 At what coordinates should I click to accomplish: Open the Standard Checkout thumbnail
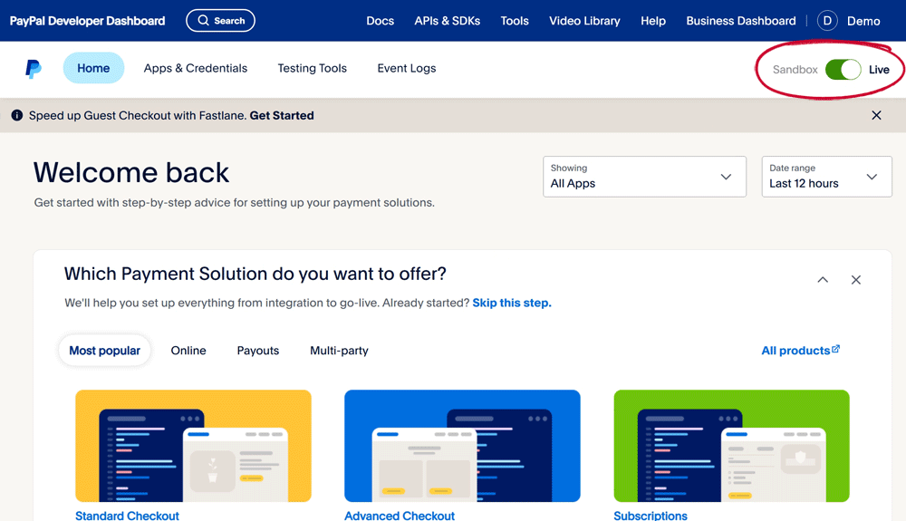click(193, 446)
